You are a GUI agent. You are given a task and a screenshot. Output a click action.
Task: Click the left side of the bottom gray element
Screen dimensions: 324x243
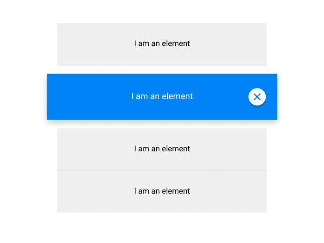click(x=86, y=191)
